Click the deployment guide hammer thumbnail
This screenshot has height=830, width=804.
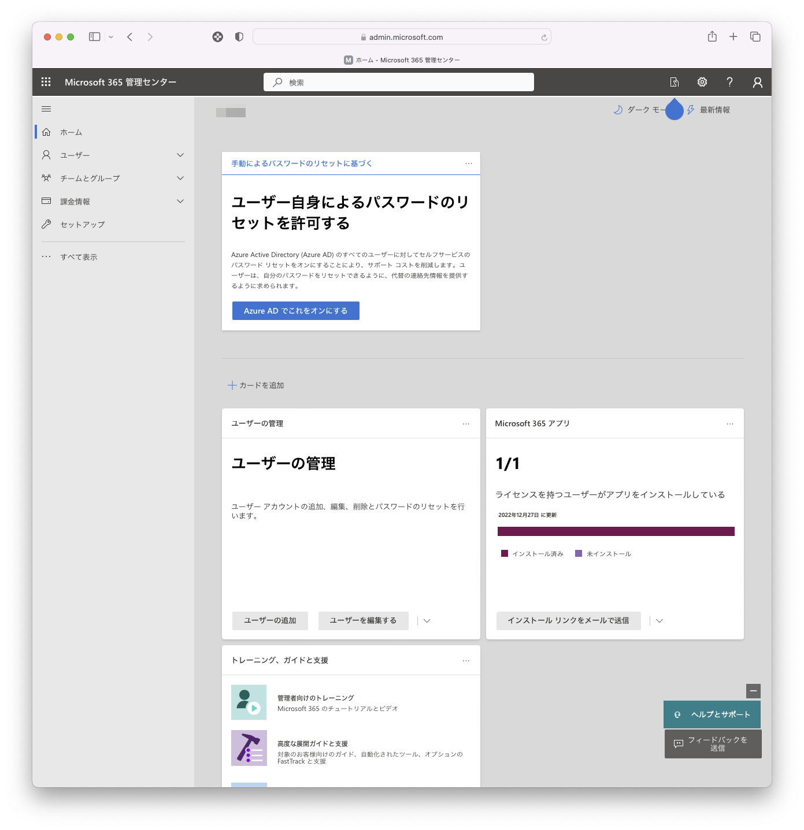pyautogui.click(x=249, y=748)
